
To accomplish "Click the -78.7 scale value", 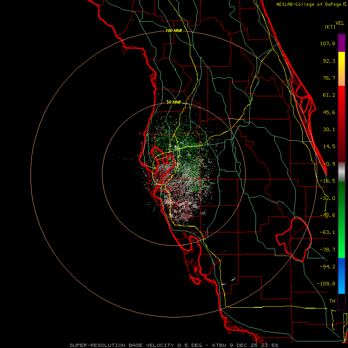I will [328, 250].
